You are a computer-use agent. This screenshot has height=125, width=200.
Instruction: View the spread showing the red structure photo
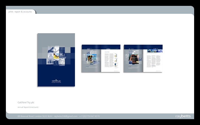point(143,59)
